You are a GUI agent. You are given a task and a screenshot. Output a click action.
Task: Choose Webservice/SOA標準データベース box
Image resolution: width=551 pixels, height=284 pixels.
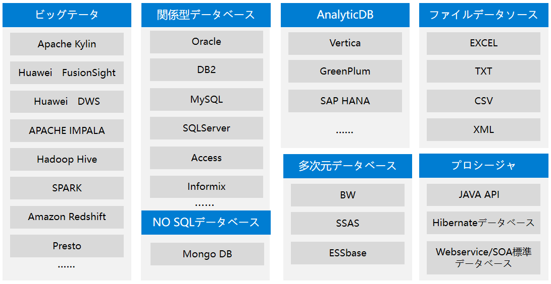click(483, 258)
